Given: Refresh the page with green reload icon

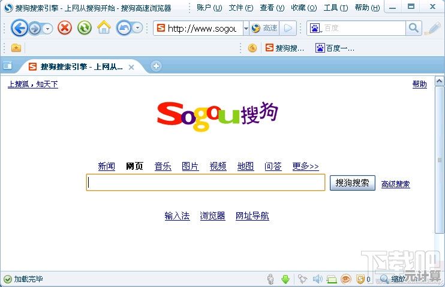Looking at the screenshot, I should 85,28.
